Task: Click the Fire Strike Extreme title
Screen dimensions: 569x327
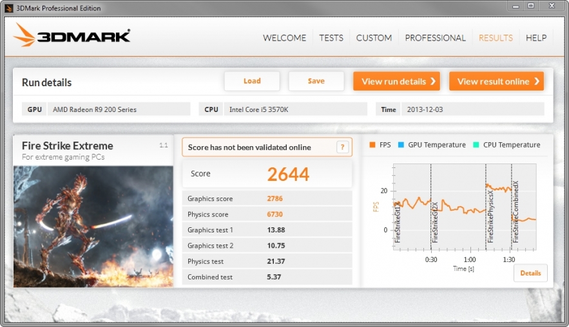Action: [68, 145]
